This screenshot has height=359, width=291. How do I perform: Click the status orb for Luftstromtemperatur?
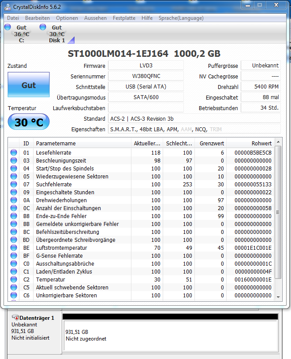(14, 248)
